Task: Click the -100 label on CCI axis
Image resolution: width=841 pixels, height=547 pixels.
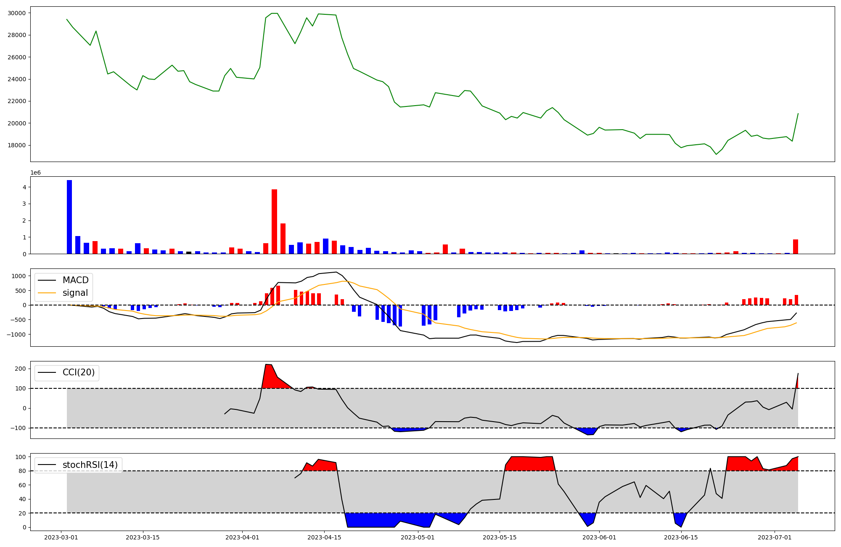Action: click(x=18, y=428)
